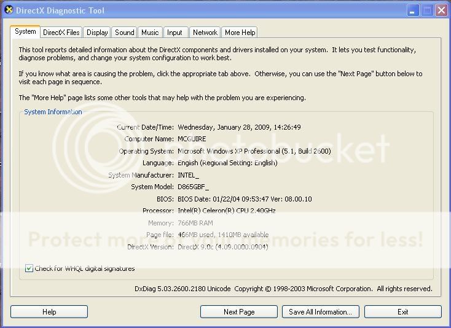Click the Operating System label

[x=146, y=151]
